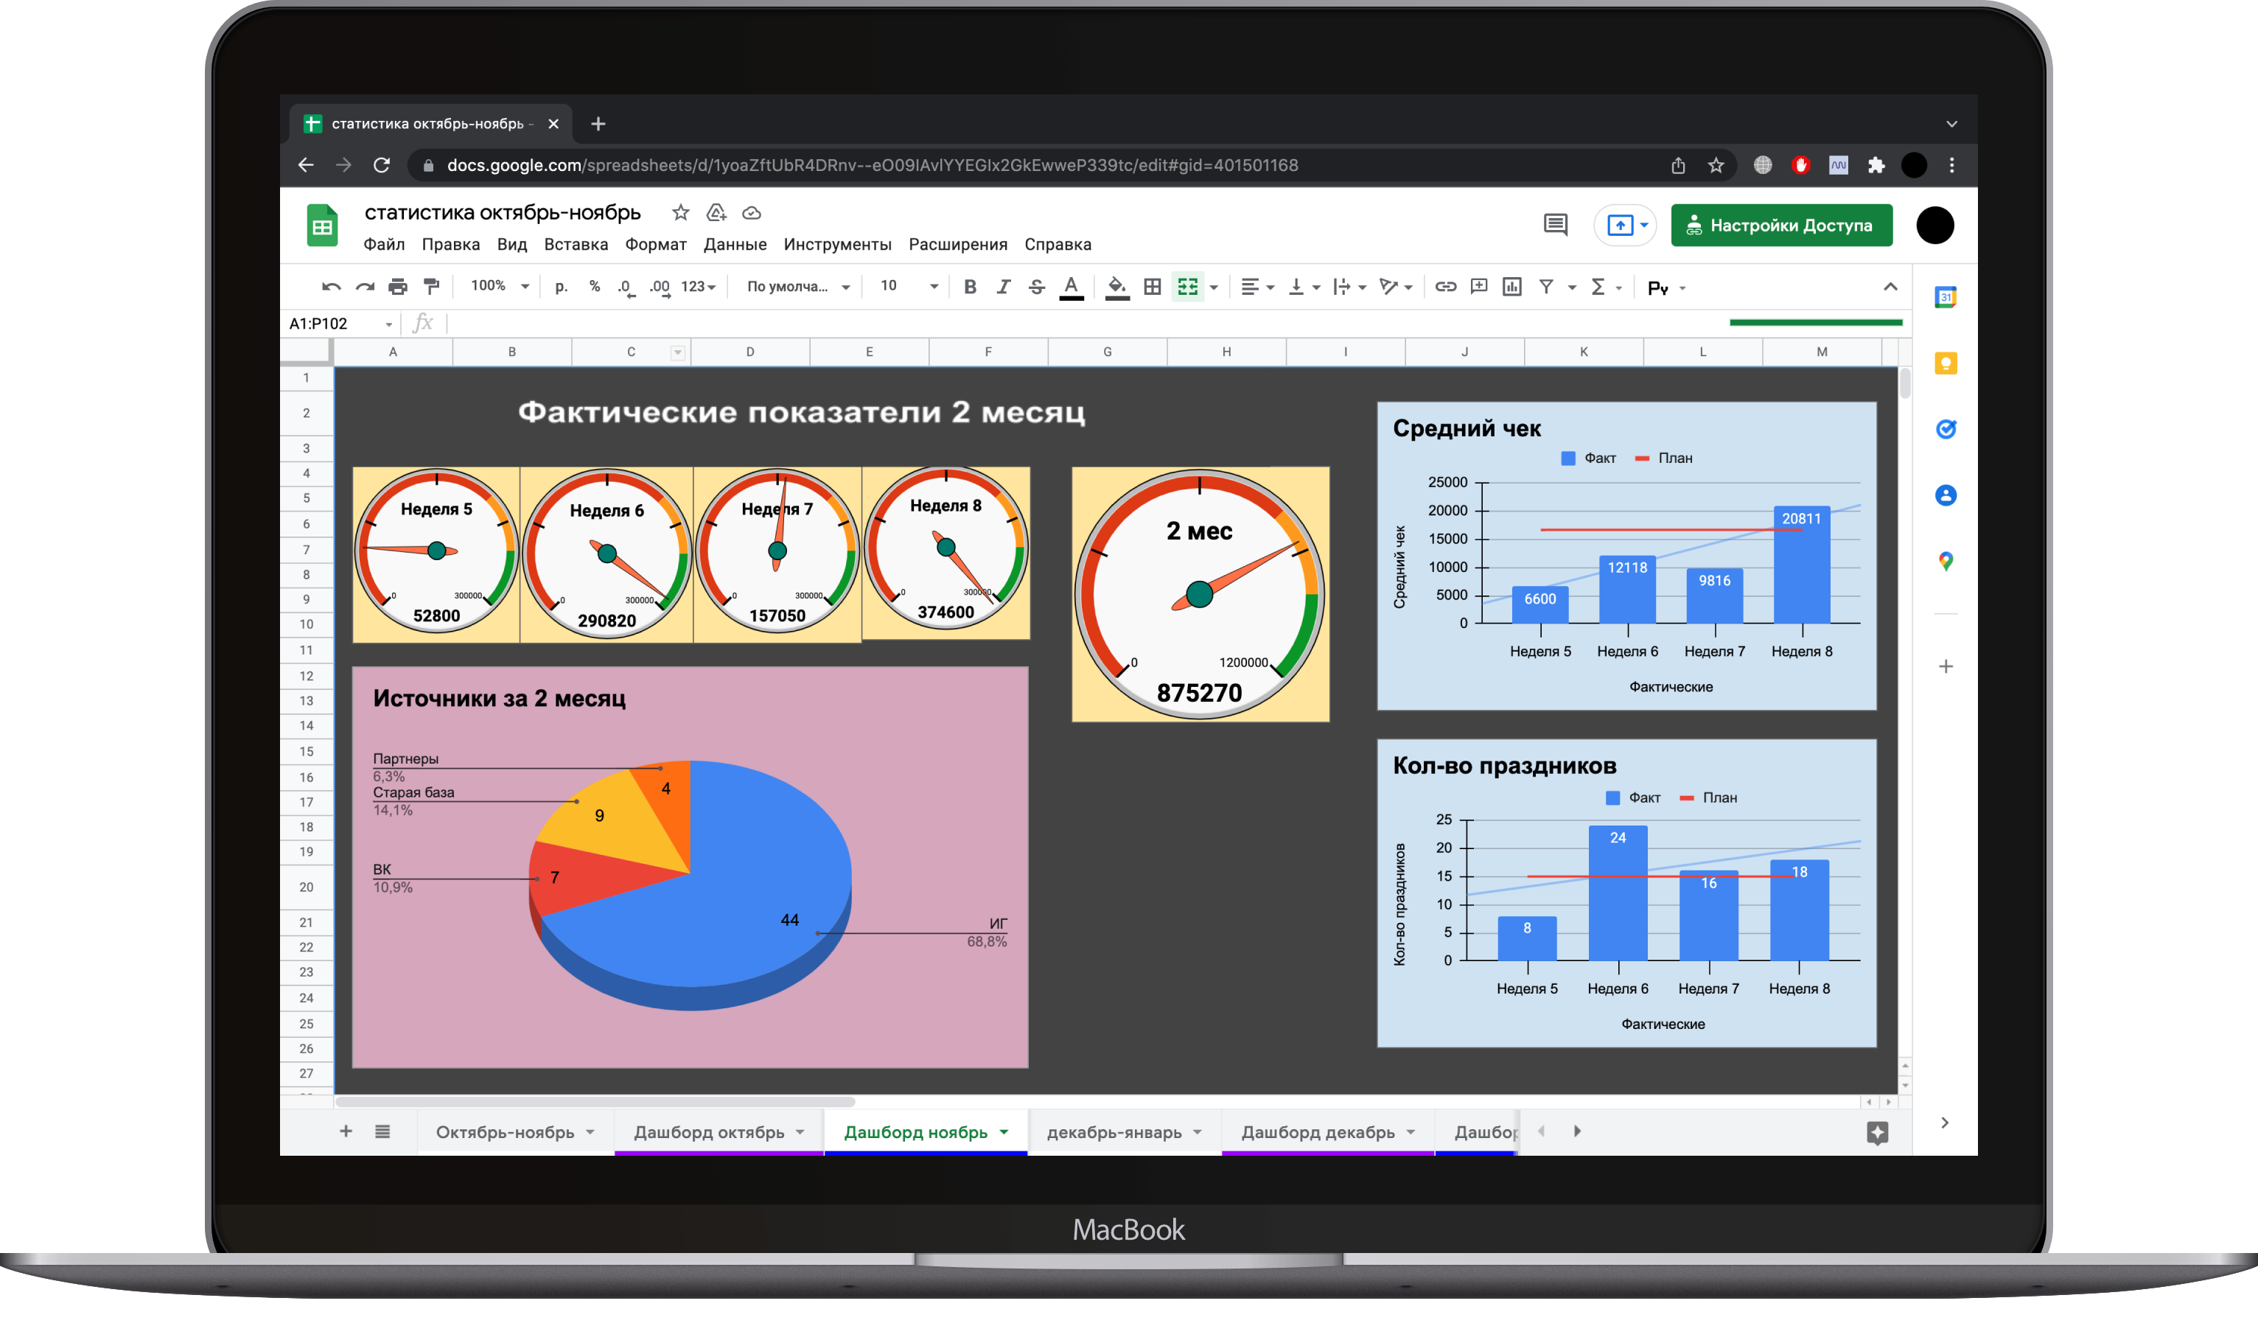Open the fill color picker
Viewport: 2258px width, 1326px height.
coord(1116,287)
